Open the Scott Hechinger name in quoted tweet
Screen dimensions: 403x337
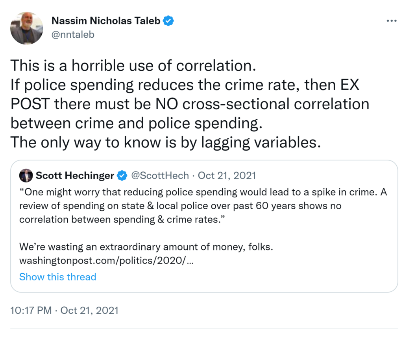(75, 175)
